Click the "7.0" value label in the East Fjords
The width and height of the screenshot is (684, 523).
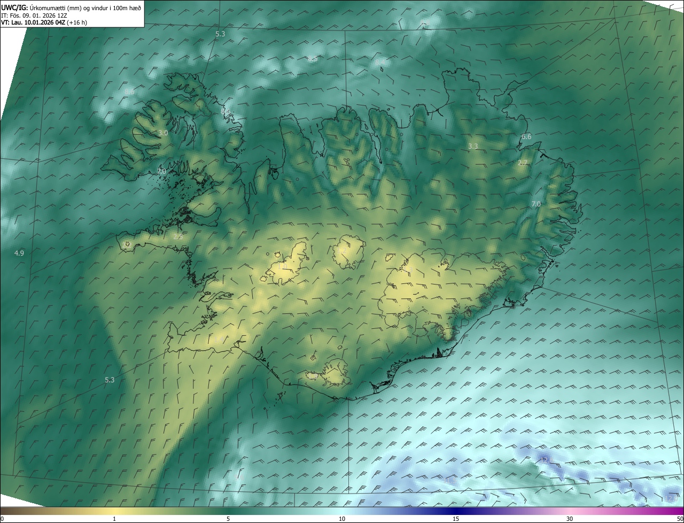(x=536, y=204)
